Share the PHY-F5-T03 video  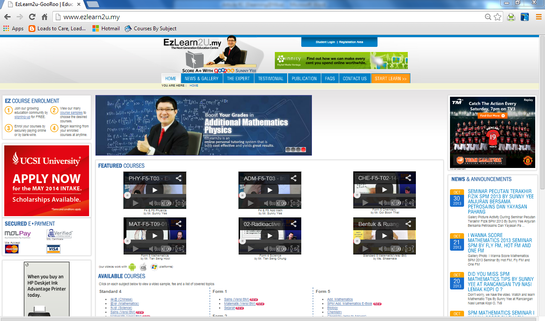point(179,178)
